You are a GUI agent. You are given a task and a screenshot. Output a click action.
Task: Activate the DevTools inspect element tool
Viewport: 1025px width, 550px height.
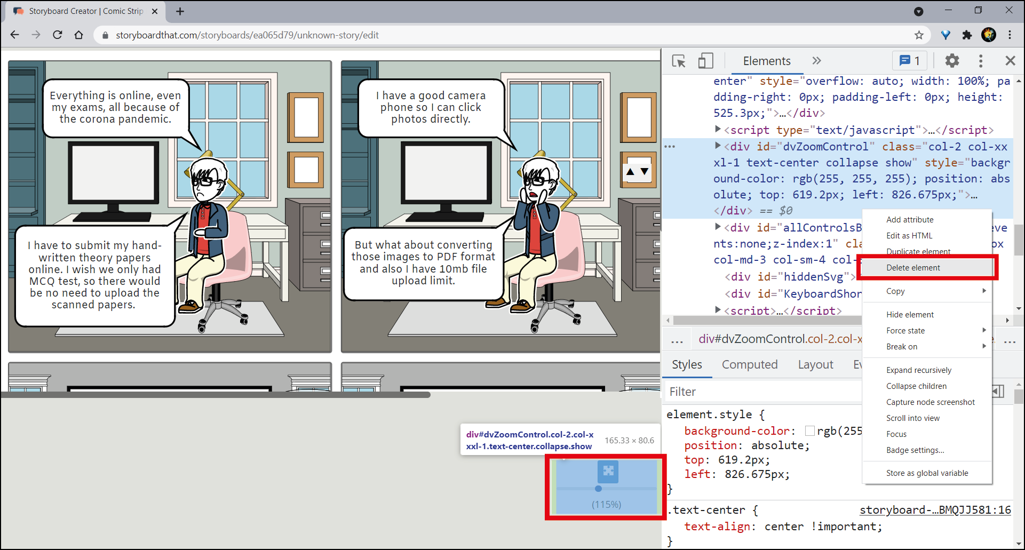click(x=679, y=61)
